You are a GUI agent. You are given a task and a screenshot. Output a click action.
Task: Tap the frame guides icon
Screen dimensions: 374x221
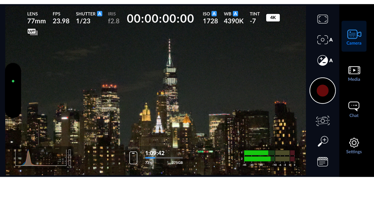(323, 19)
